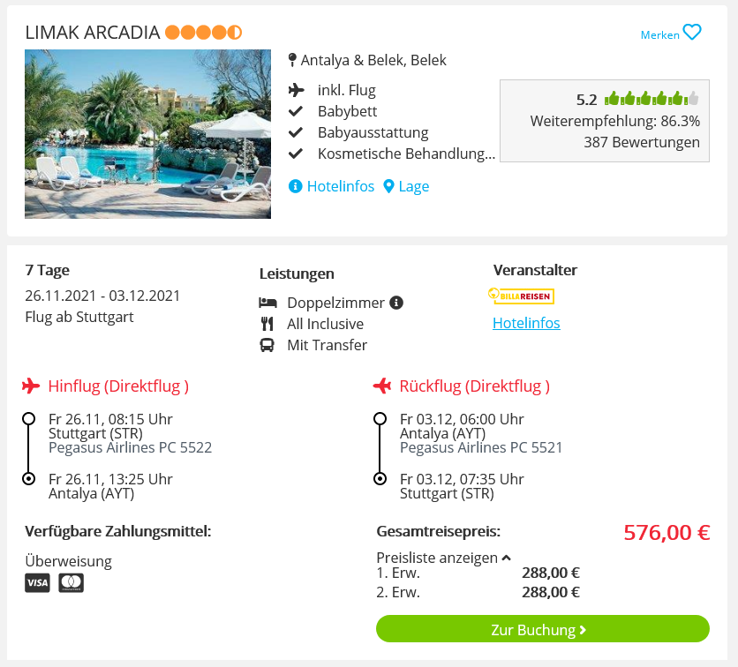738x667 pixels.
Task: Click the Babybett checkmark
Action: point(296,111)
